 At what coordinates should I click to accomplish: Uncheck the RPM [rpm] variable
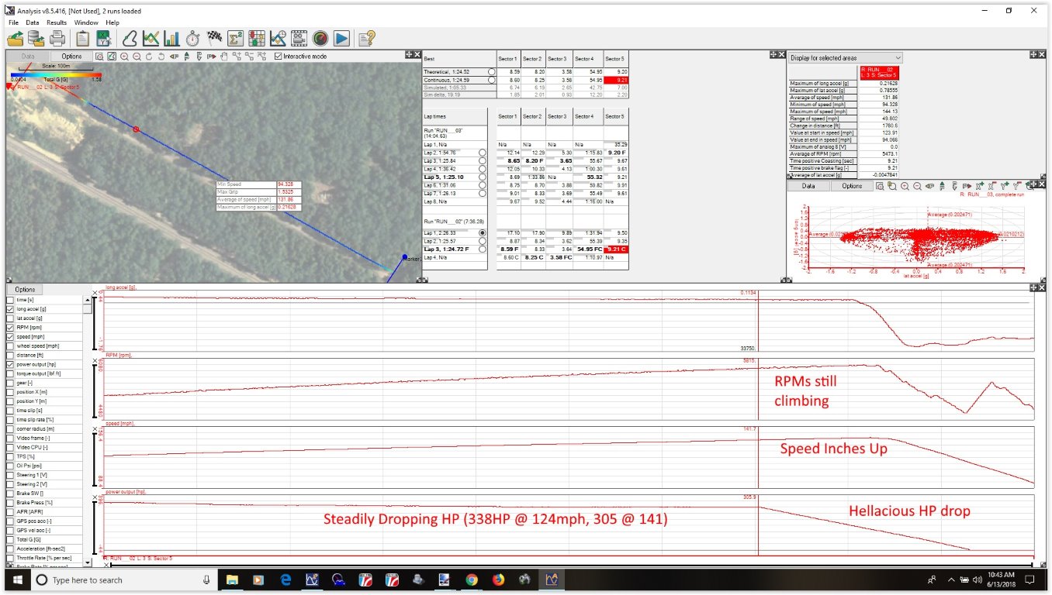pos(9,327)
